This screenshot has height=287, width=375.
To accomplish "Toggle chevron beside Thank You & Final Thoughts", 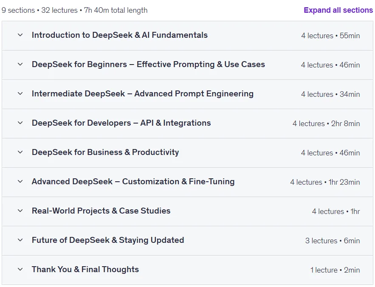I will tap(20, 269).
